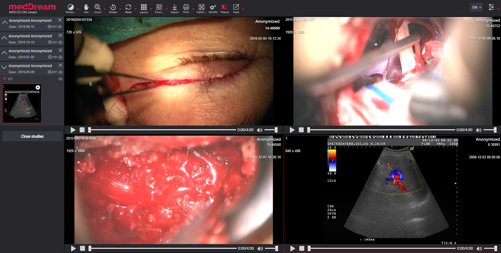Toggle the Theme color mode
This screenshot has width=501, height=253.
[224, 8]
